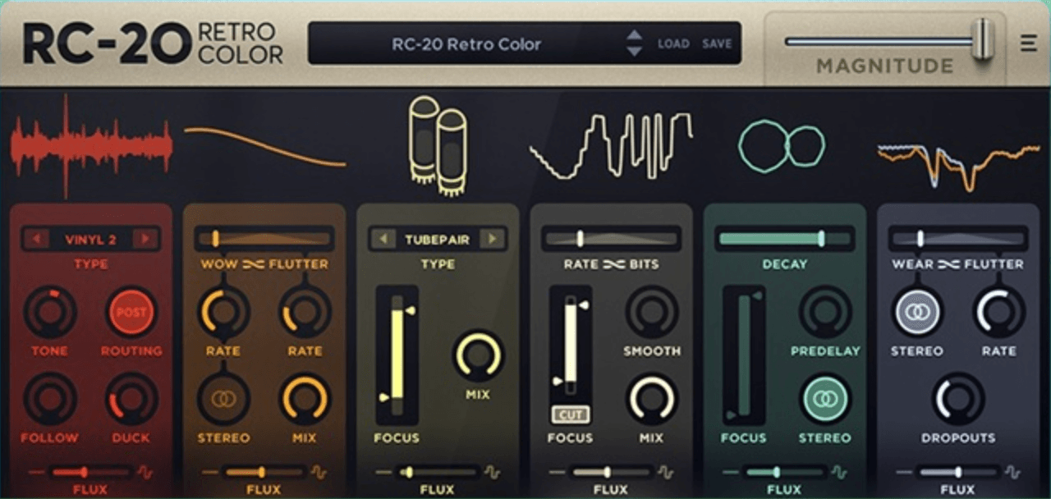Click the WEAR-FLUTTER balance slider
1051x499 pixels.
[958, 239]
